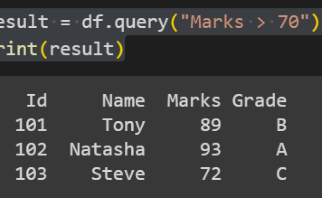Click the Id value 102
This screenshot has height=198, width=322.
(31, 149)
